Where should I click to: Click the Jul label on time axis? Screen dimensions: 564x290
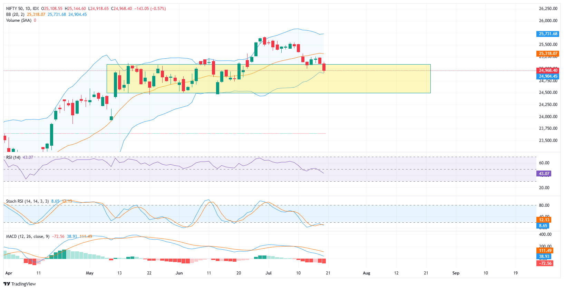269,273
